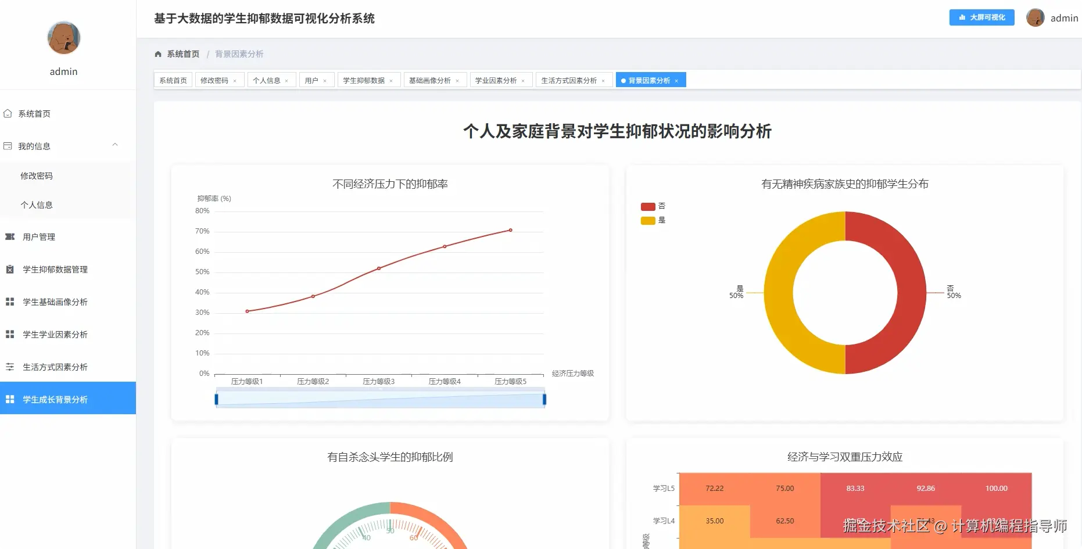Screen dimensions: 1082x549
Task: Open 修改密码 submenu item
Action: coord(68,175)
